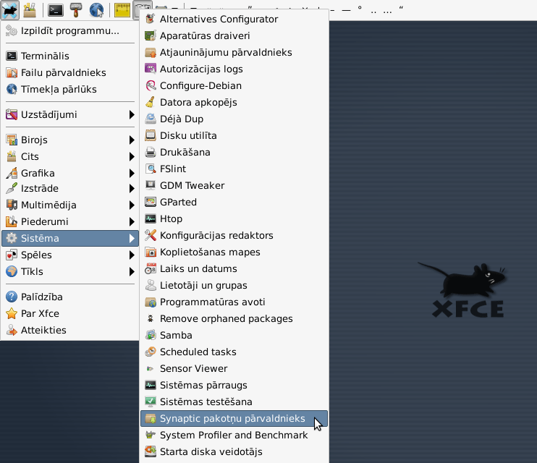Click the Laiks un datums clock icon
Screen dimensions: 537x463
pyautogui.click(x=151, y=268)
